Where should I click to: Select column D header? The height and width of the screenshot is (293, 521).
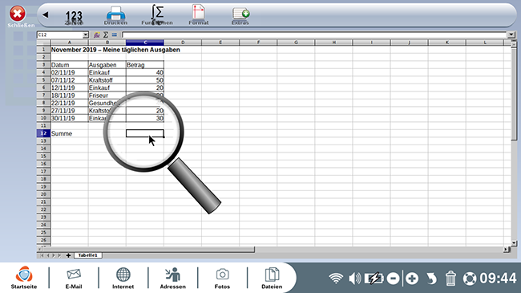click(183, 43)
